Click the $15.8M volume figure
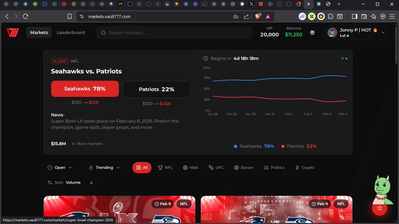This screenshot has height=224, width=399. 59,144
